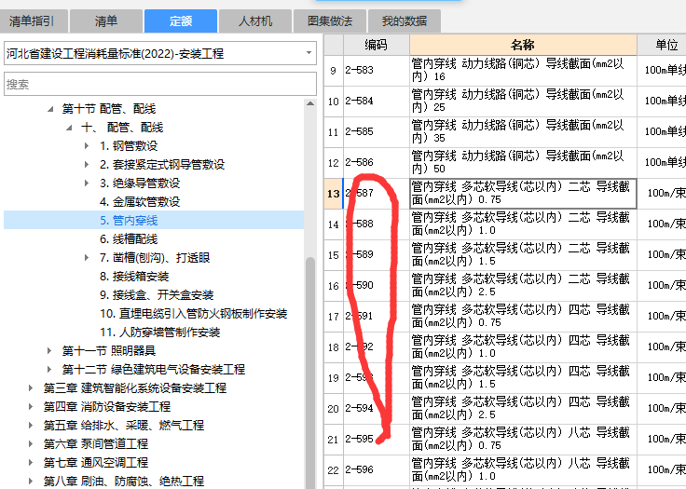Click the 单位 column header
Viewport: 686px width, 489px height.
coord(662,45)
